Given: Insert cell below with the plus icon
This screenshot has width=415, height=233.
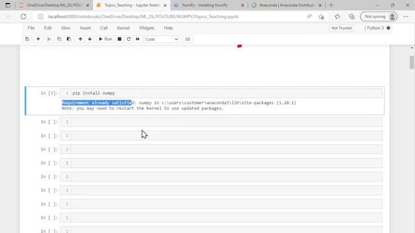Looking at the screenshot, I should (x=38, y=39).
